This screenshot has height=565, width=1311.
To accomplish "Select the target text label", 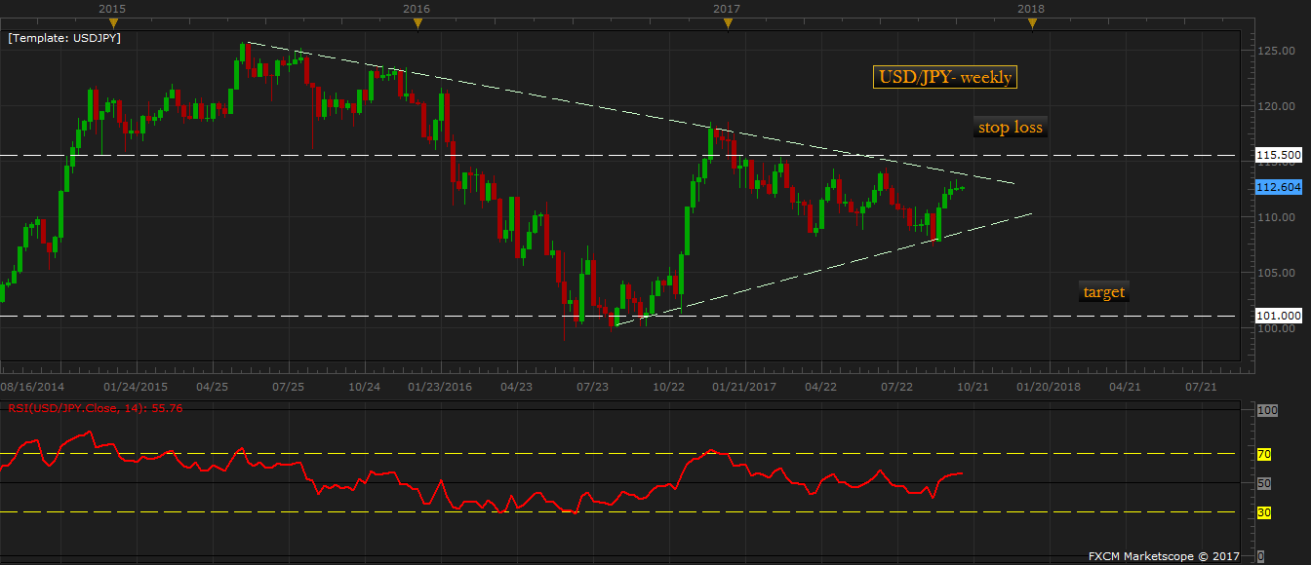I will [x=1104, y=291].
